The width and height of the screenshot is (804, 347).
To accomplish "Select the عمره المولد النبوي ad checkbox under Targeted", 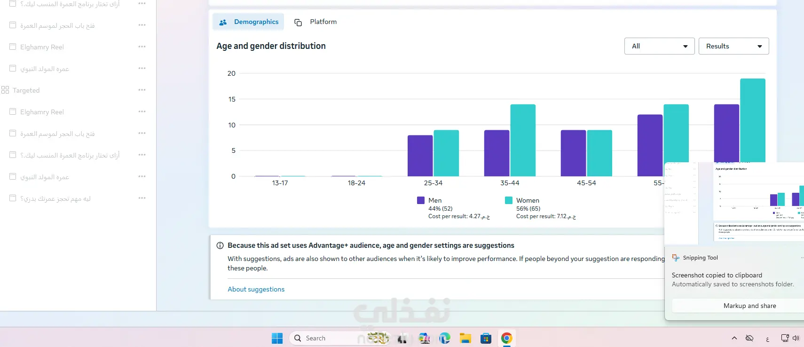I will click(x=13, y=176).
